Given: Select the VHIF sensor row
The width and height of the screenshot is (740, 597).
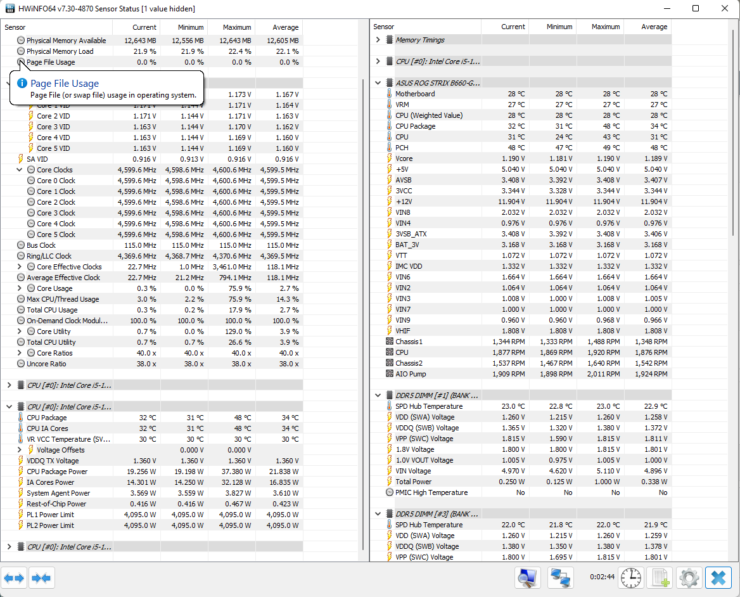Looking at the screenshot, I should click(x=521, y=331).
